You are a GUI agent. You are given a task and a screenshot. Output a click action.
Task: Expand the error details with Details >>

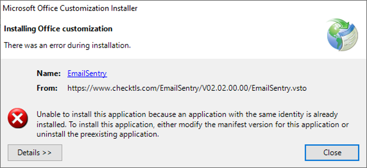tap(35, 152)
